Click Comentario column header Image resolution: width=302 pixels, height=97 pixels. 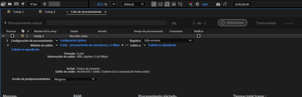[176, 31]
